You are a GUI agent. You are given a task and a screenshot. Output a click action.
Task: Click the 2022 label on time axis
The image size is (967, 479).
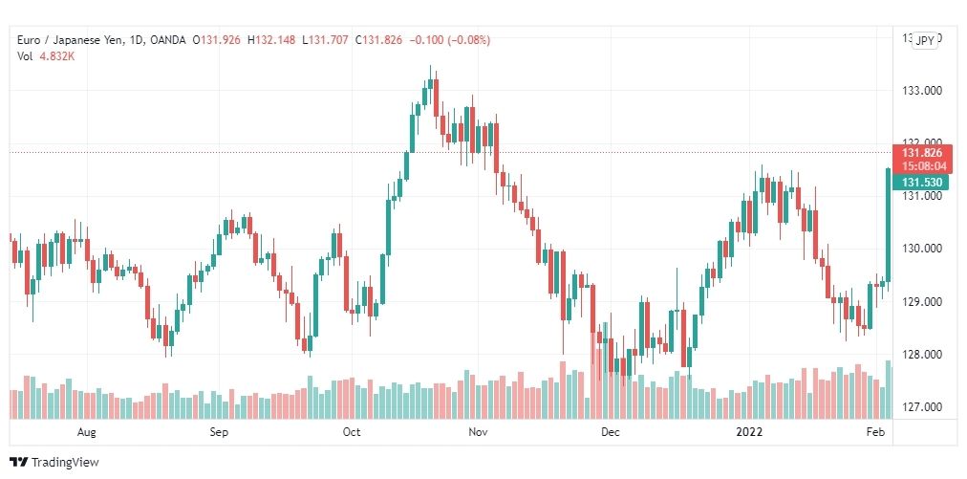click(x=749, y=432)
